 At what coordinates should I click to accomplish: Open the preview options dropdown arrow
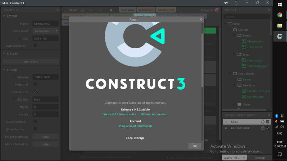[x=115, y=10]
